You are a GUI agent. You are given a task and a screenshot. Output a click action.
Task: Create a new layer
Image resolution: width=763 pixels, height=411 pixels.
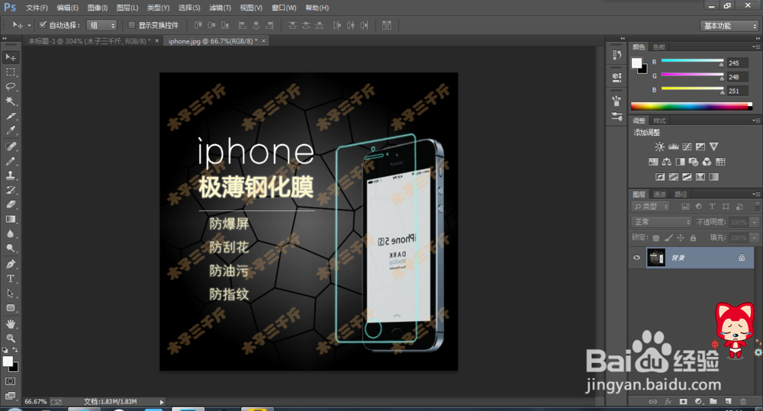[x=728, y=401]
